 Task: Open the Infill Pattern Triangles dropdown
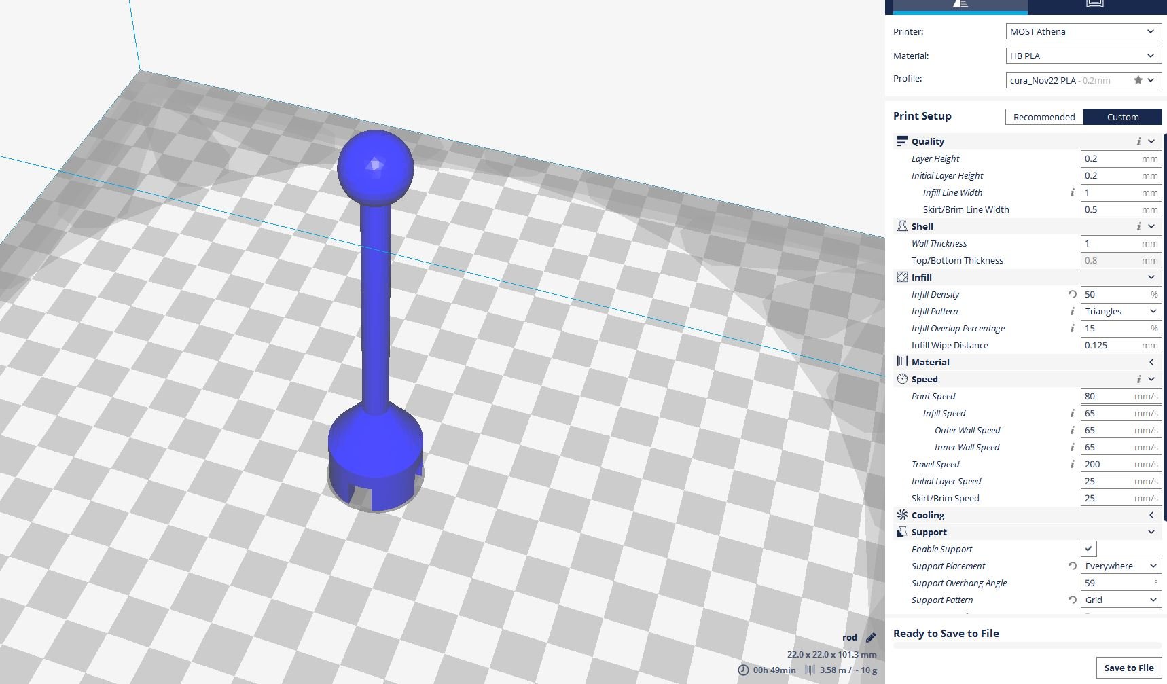point(1120,311)
